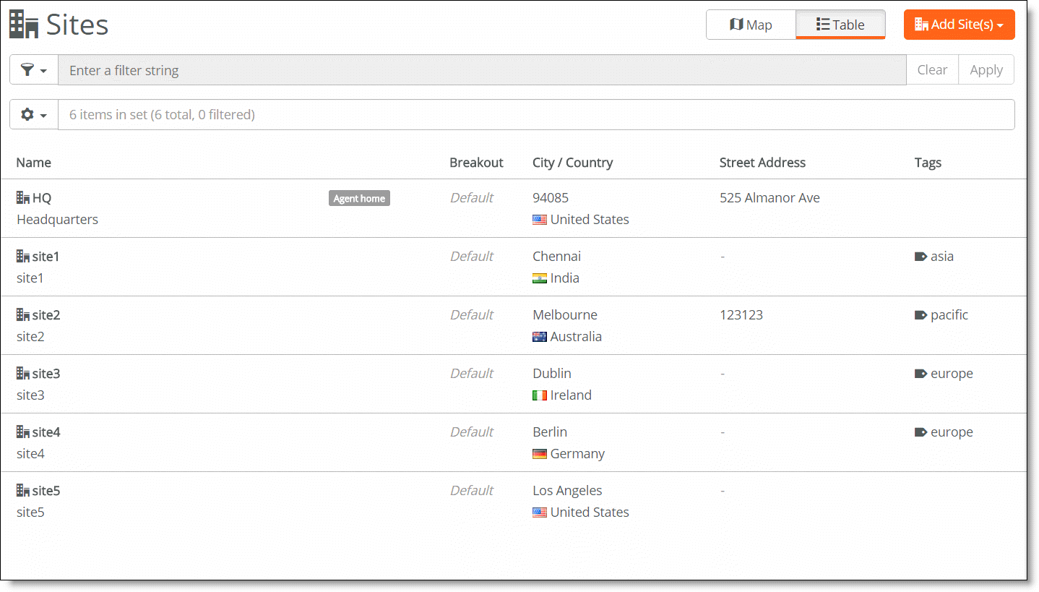Click the Australia flag icon
Screen dimensions: 1039x592
coord(540,337)
